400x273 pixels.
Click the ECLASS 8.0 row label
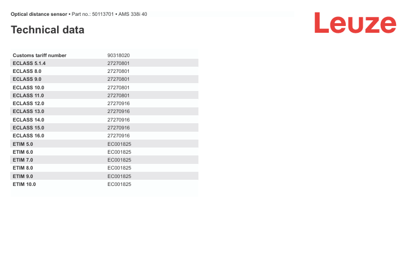pyautogui.click(x=27, y=71)
